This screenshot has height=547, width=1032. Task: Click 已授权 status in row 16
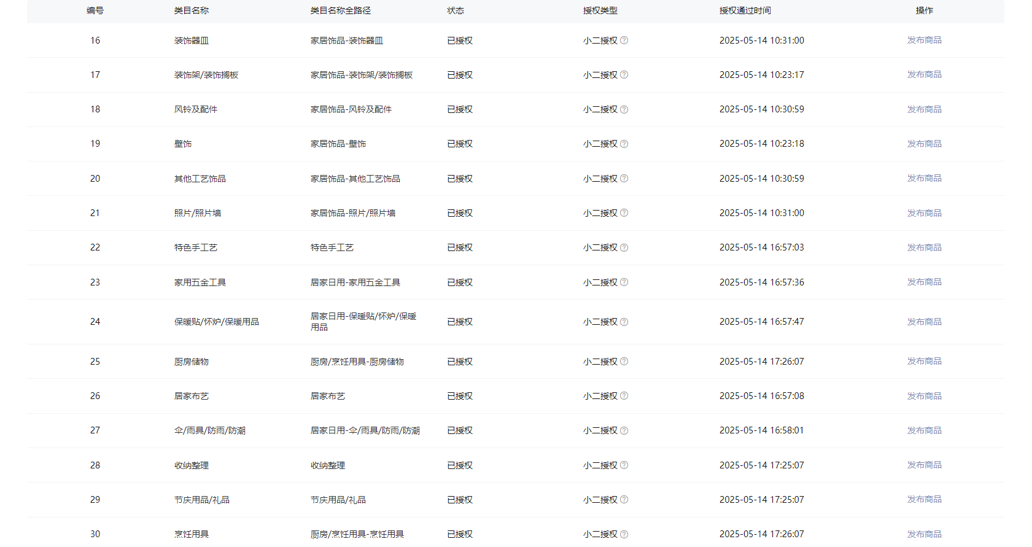click(x=460, y=41)
